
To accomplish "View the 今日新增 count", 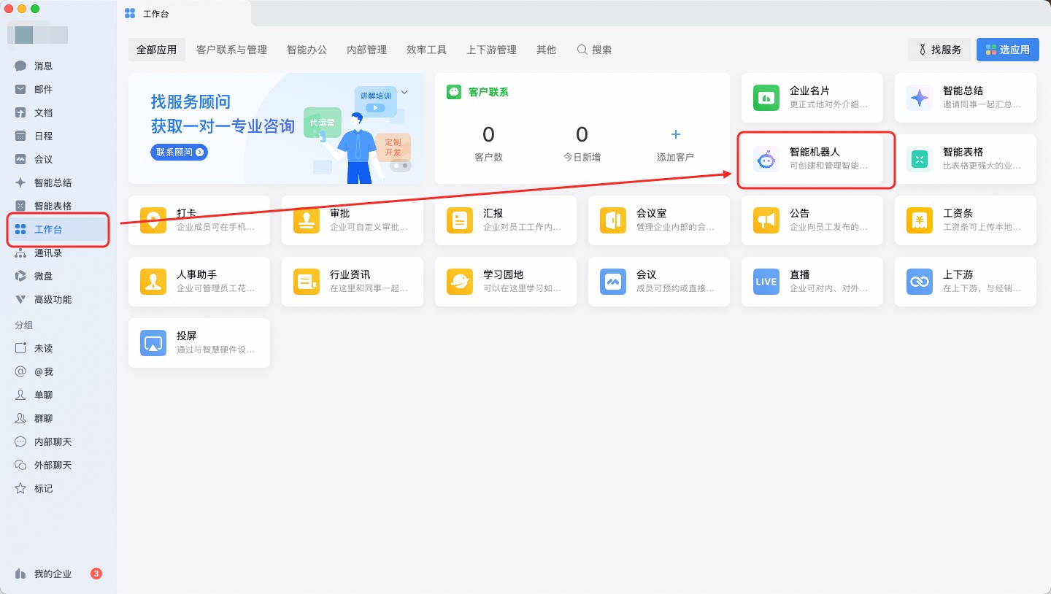I will point(582,144).
